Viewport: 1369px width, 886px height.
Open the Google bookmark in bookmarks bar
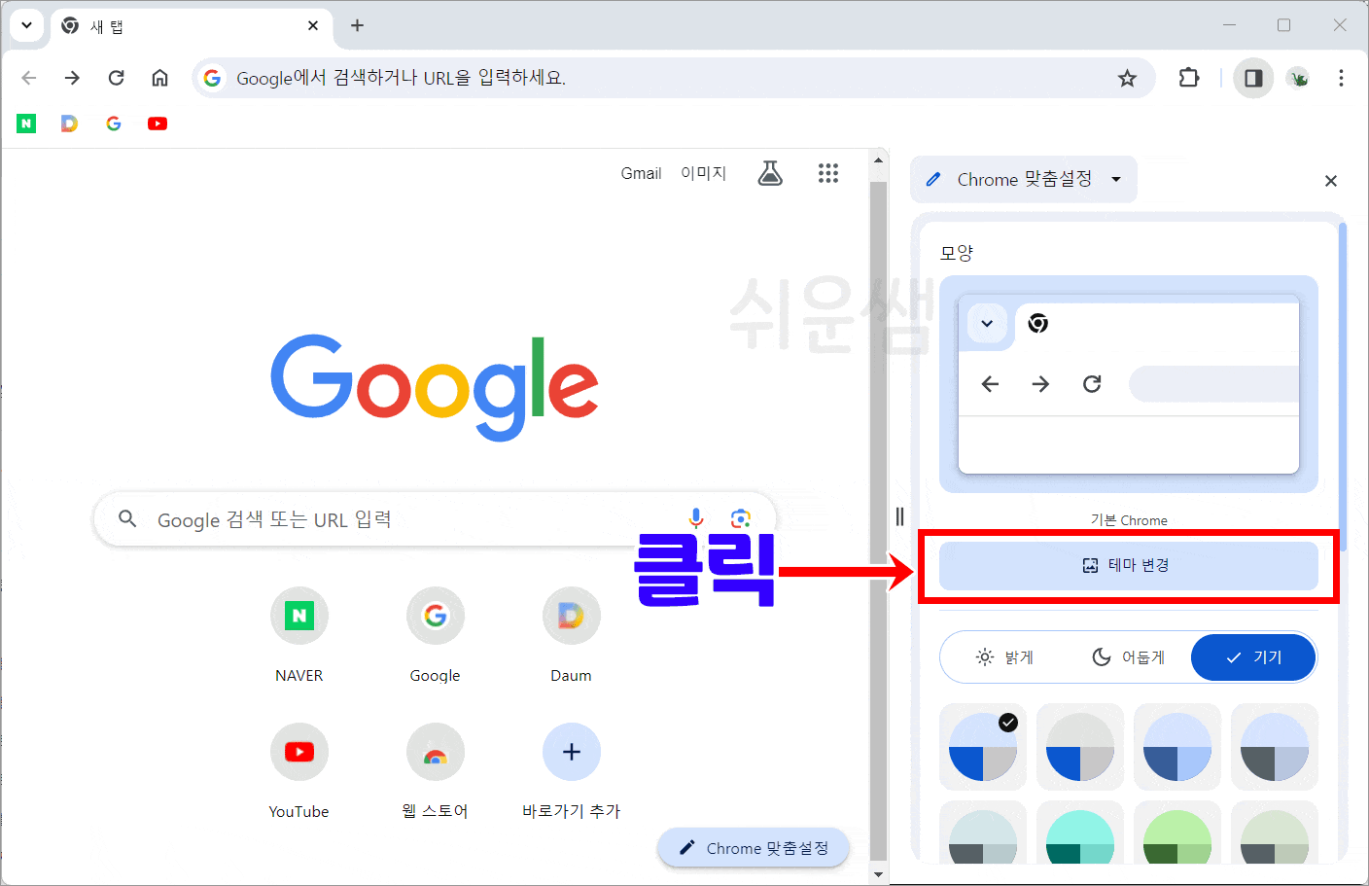(114, 124)
